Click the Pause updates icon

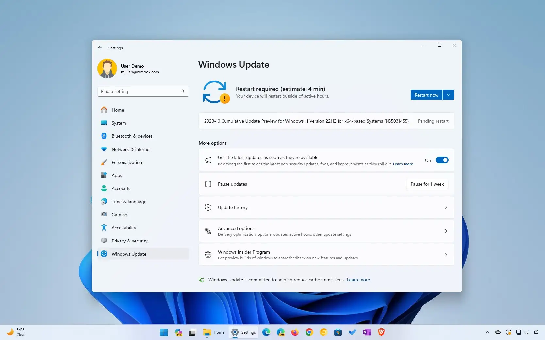point(208,184)
